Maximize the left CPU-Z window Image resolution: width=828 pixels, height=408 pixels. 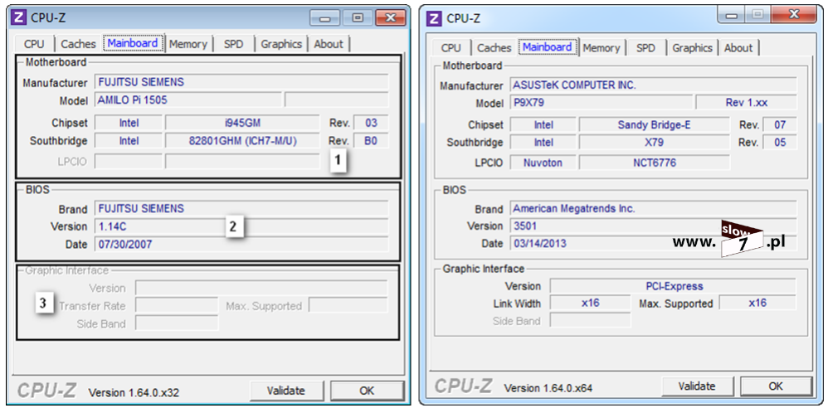(358, 18)
